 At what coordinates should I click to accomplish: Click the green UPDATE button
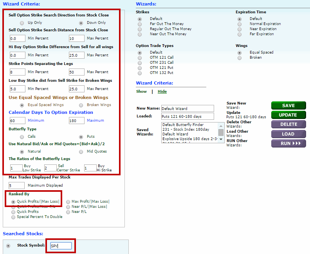(288, 115)
